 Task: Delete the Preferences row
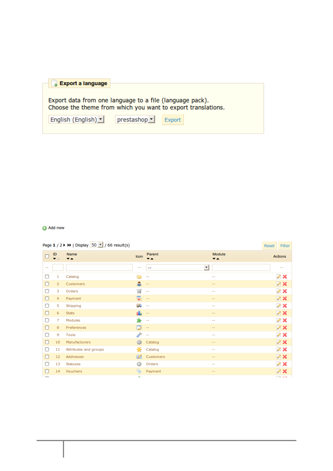[x=285, y=328]
